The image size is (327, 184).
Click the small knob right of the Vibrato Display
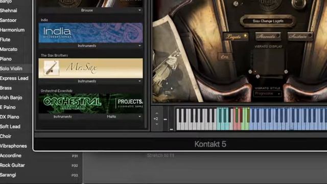[286, 72]
